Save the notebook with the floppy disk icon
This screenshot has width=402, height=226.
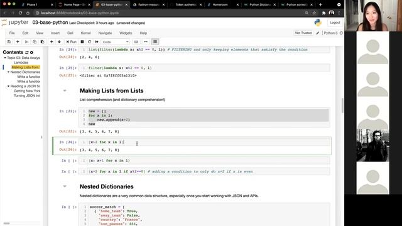pos(9,42)
